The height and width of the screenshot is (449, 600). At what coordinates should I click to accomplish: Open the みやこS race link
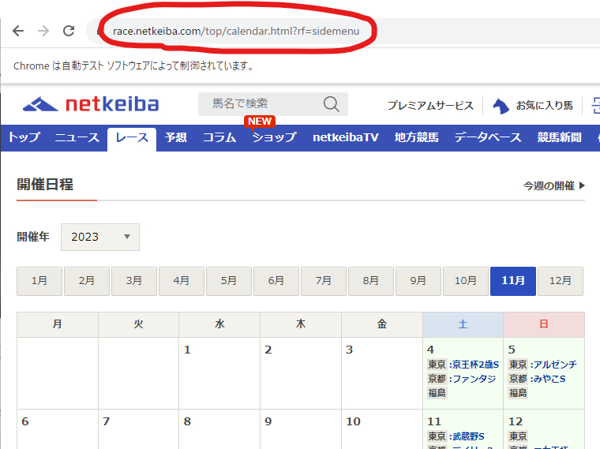point(550,379)
